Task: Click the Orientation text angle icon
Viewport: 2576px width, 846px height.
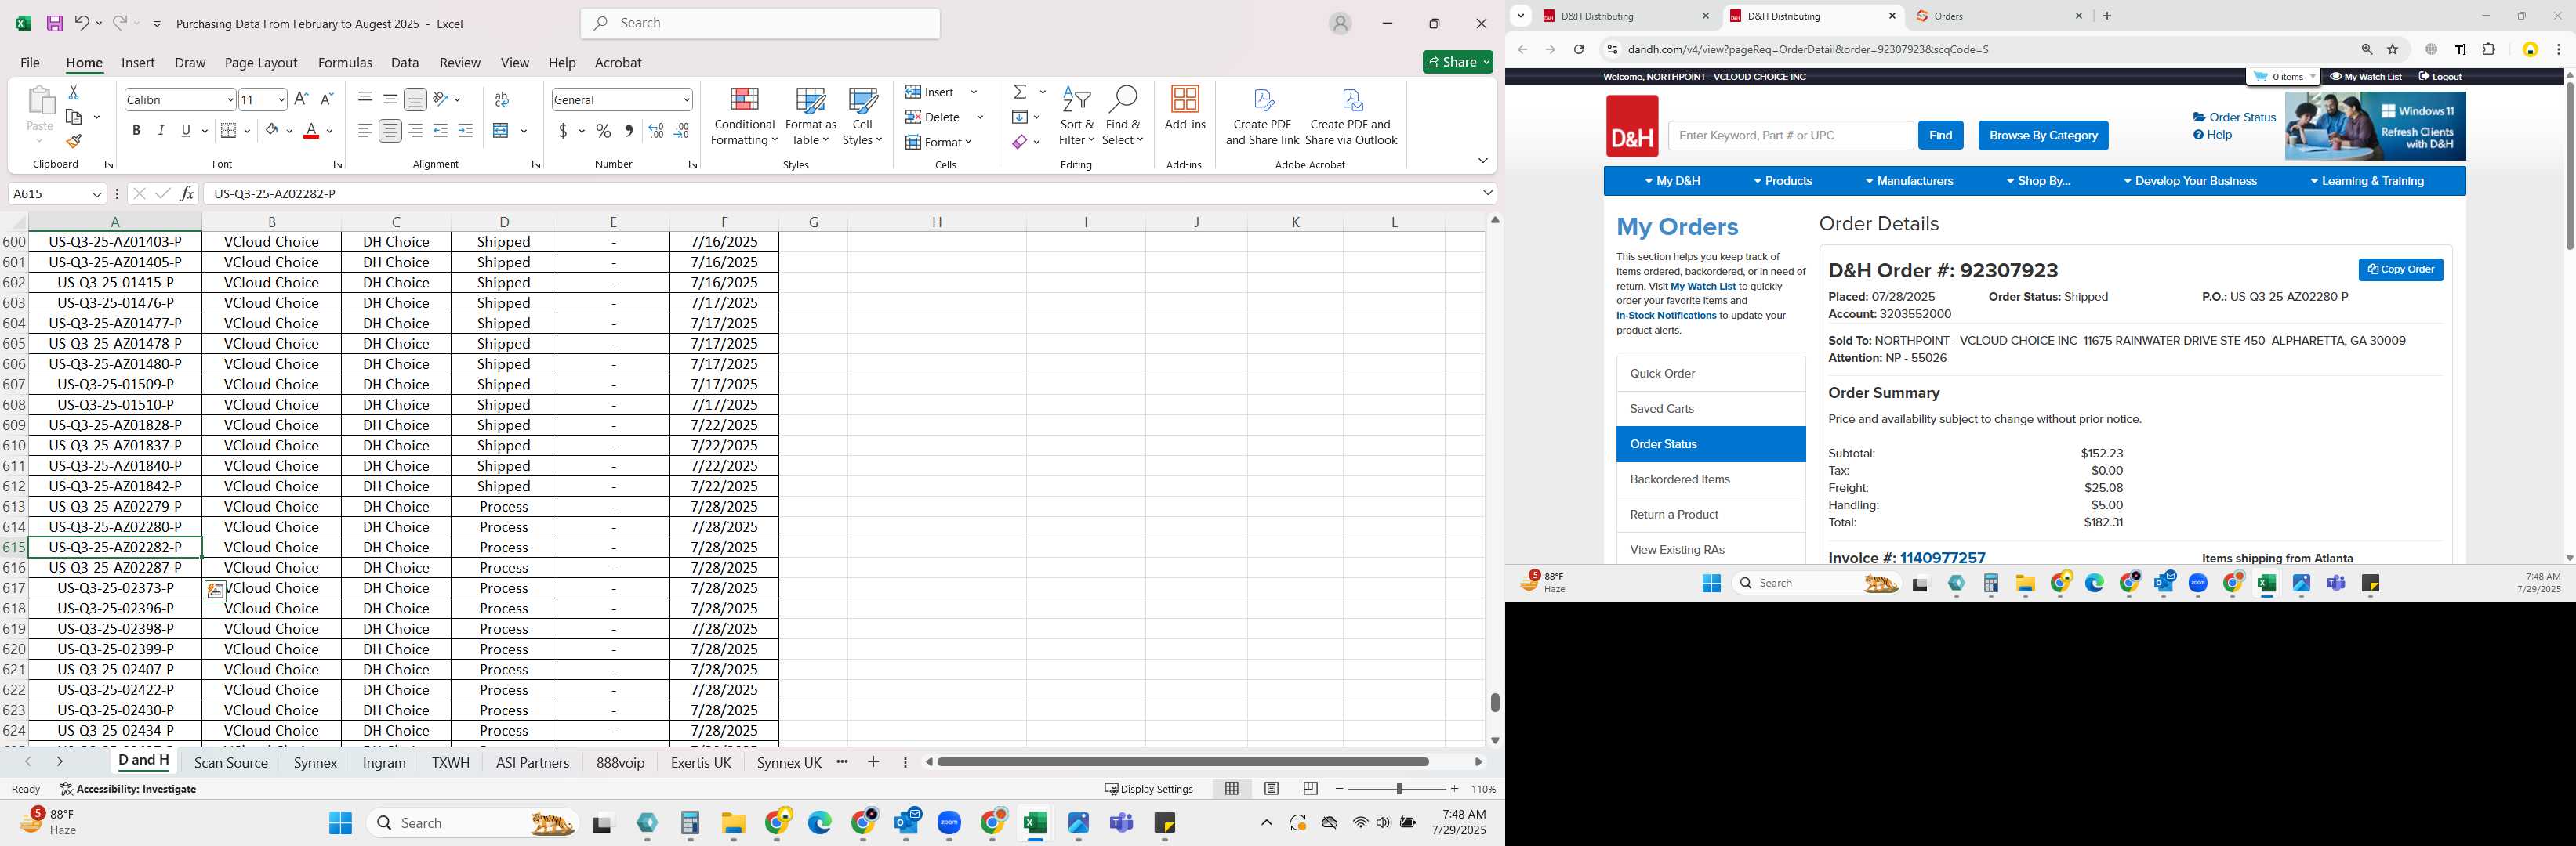Action: pos(441,99)
